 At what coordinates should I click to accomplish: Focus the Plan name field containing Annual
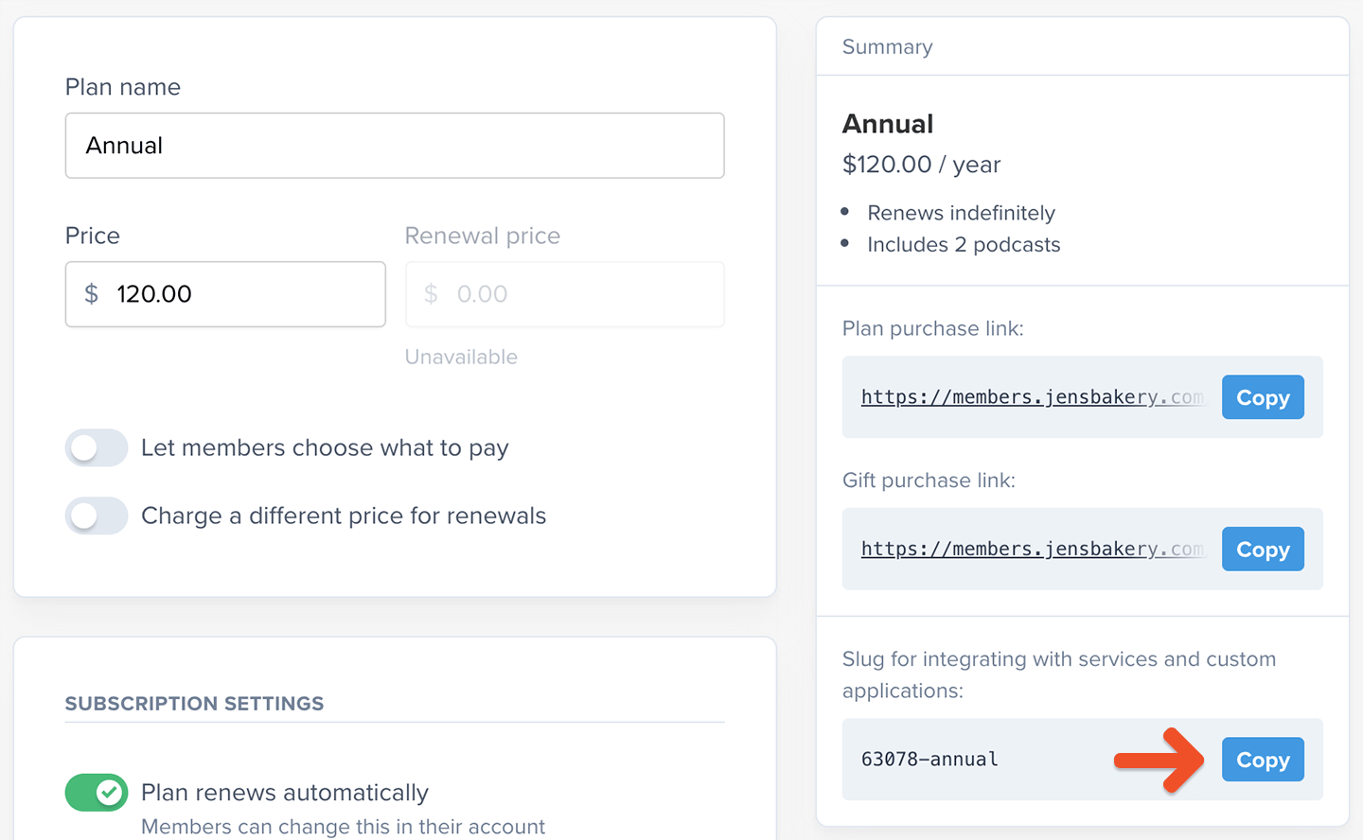tap(395, 146)
